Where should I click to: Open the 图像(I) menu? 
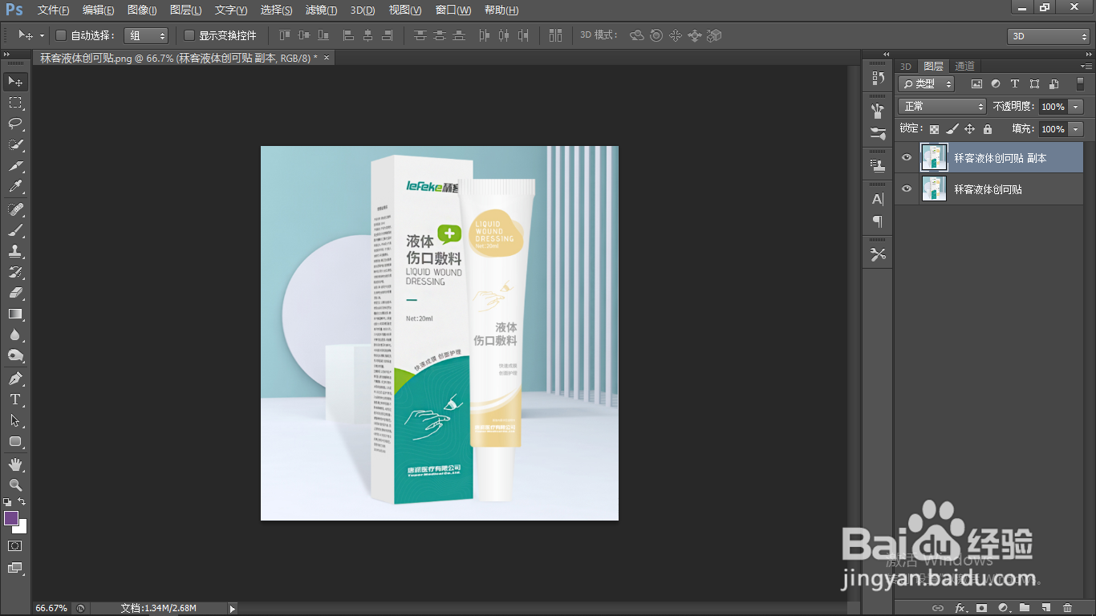[x=142, y=10]
